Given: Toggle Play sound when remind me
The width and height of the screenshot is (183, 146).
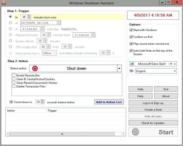Looking at the screenshot, I should pyautogui.click(x=131, y=44).
